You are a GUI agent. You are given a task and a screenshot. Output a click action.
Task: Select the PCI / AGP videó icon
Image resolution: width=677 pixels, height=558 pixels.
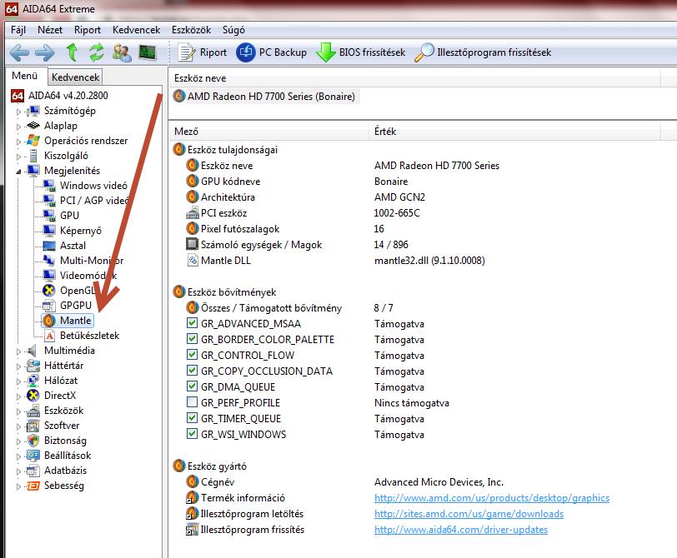click(49, 201)
